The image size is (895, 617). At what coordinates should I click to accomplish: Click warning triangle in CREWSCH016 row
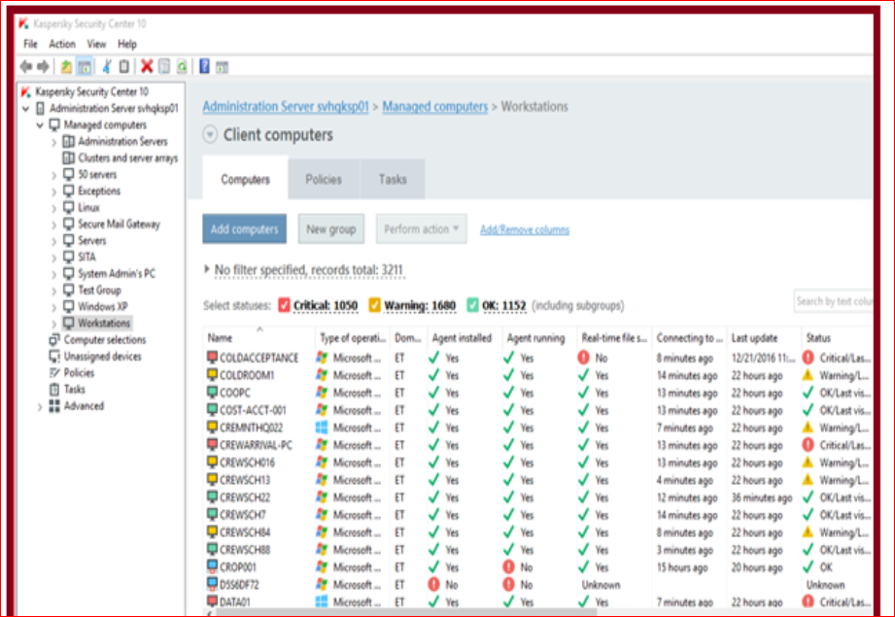(x=808, y=462)
